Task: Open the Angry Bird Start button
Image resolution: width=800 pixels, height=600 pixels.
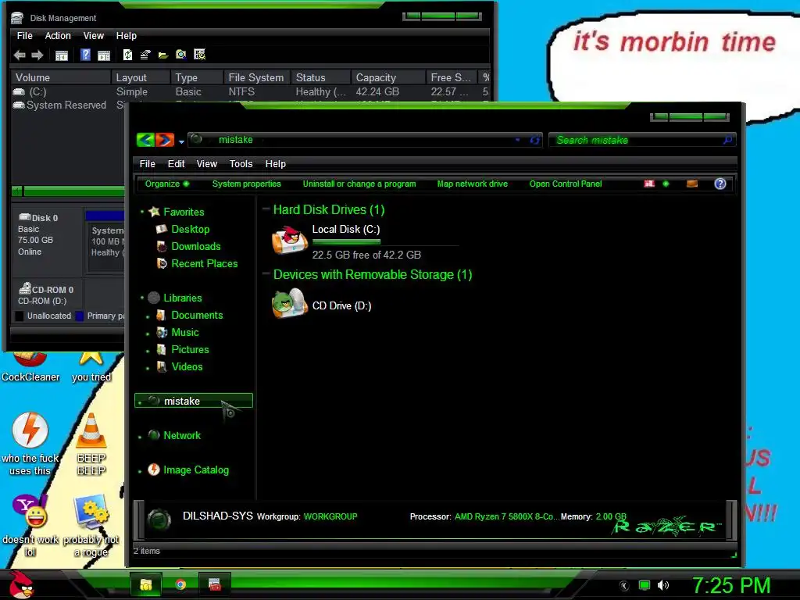Action: coord(20,584)
